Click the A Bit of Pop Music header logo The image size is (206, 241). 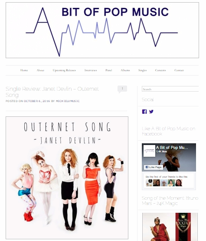point(102,30)
